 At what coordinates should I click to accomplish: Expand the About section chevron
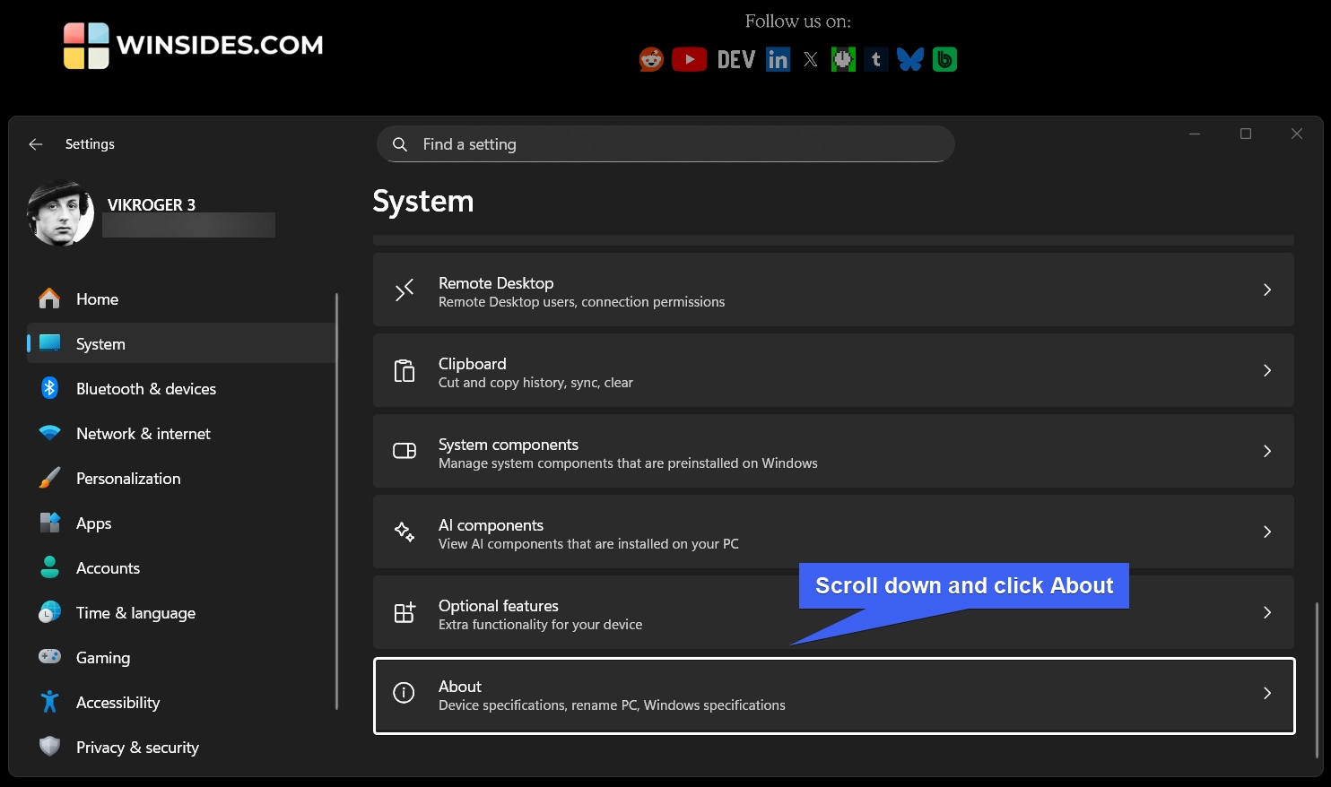1267,693
